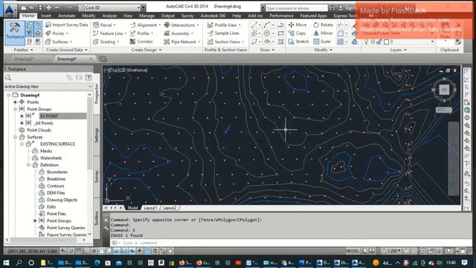Open the Alignment dropdown

coord(160,25)
